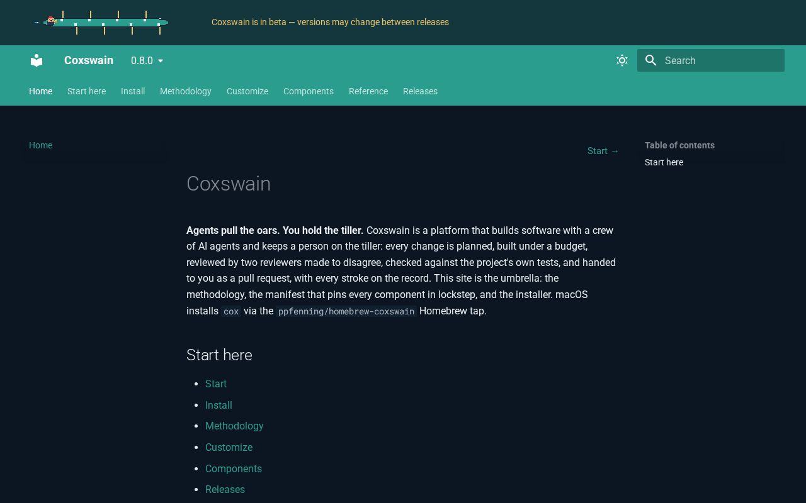Viewport: 806px width, 503px height.
Task: Open the Components link in the list
Action: click(x=234, y=468)
